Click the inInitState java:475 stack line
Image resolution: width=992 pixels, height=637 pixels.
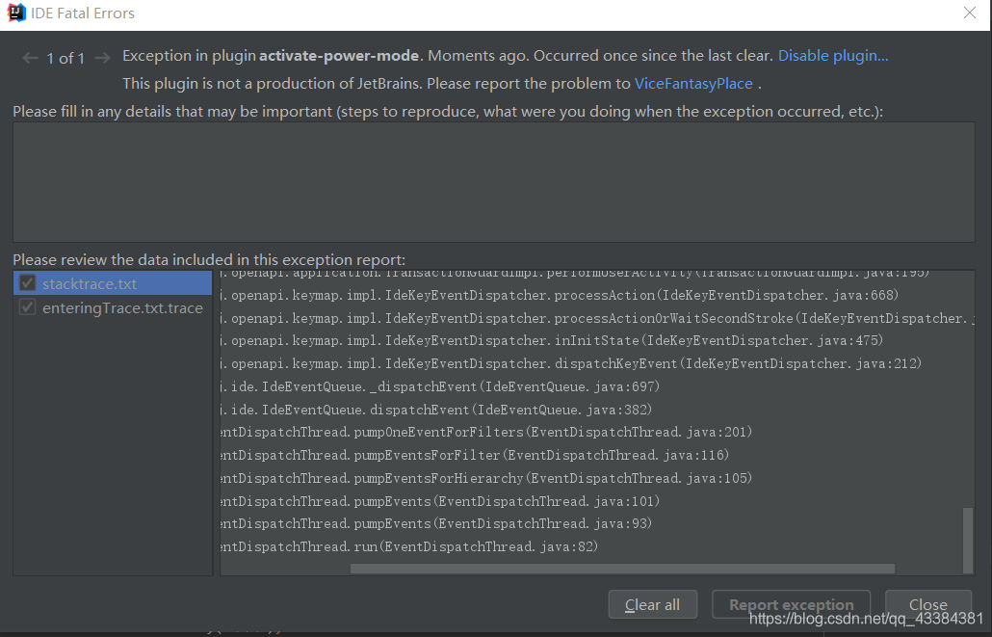[x=552, y=340]
